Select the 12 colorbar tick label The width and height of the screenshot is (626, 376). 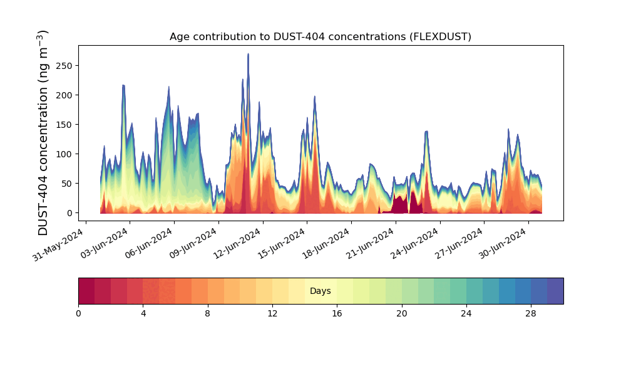272,314
